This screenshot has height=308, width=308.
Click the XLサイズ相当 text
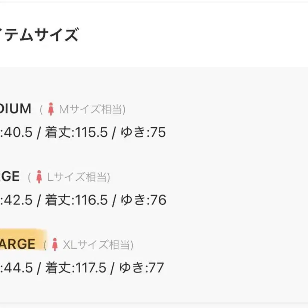pyautogui.click(x=98, y=245)
